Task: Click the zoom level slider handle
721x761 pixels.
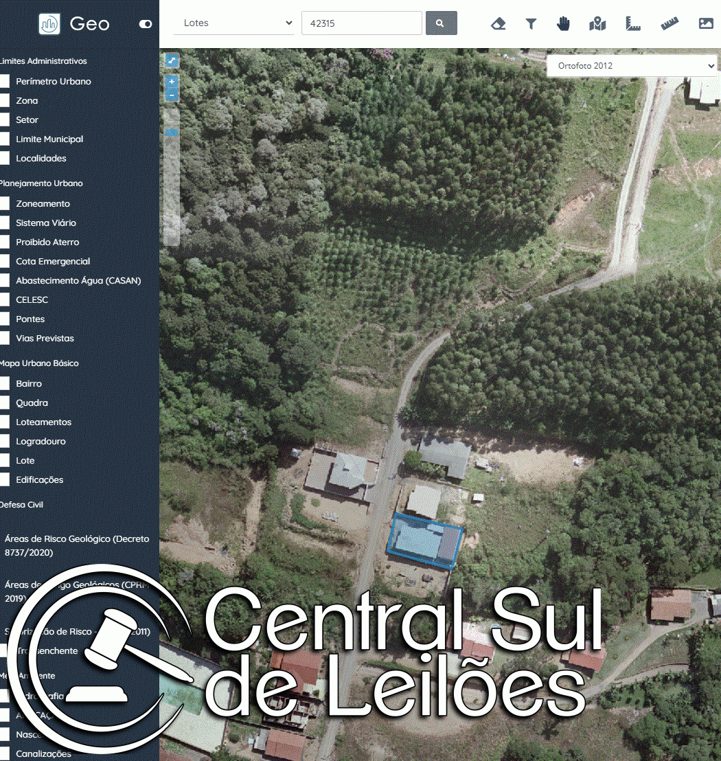Action: click(172, 132)
